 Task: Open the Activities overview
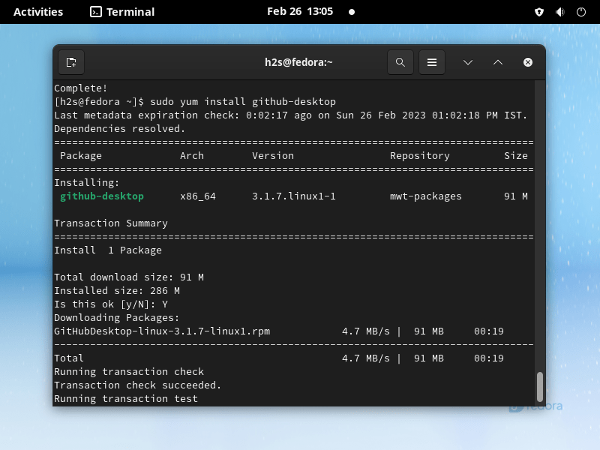[37, 11]
